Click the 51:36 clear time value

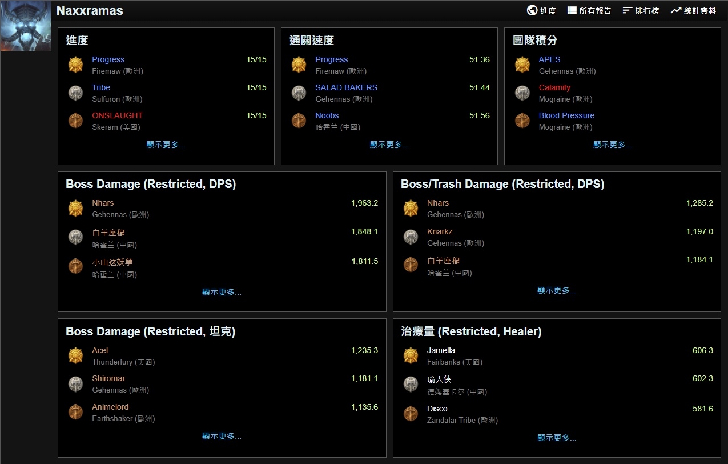point(480,59)
